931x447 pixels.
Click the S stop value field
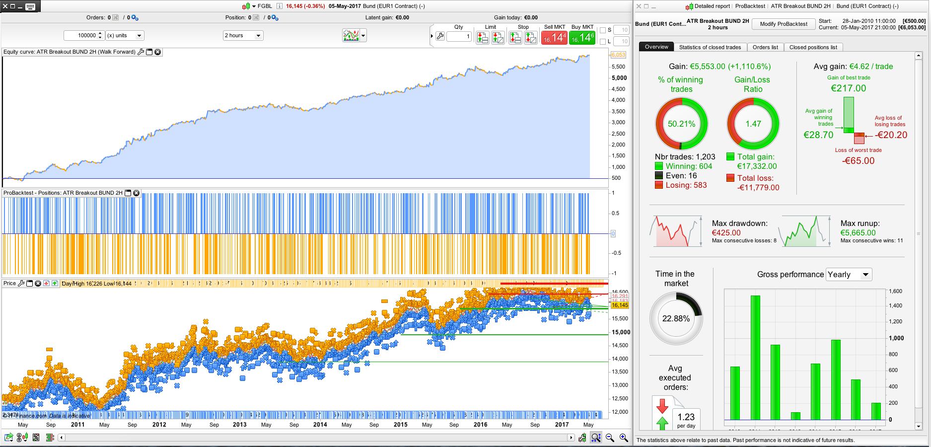click(622, 30)
